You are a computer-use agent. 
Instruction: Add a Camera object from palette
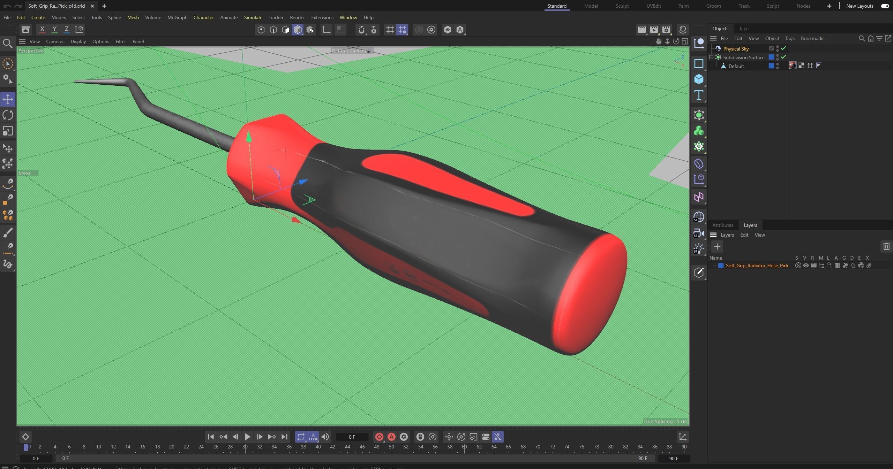coord(699,233)
